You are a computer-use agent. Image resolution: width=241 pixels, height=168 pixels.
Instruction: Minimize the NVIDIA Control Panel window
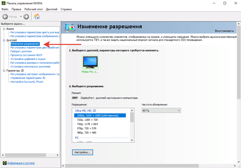pos(214,3)
